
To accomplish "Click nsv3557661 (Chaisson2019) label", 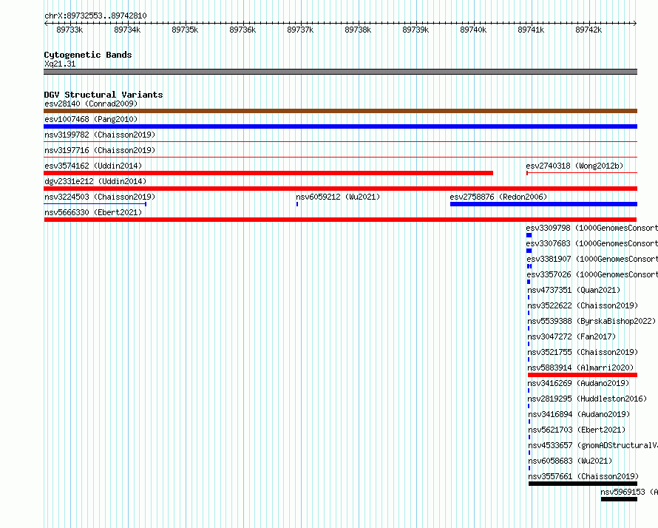I will tap(583, 476).
